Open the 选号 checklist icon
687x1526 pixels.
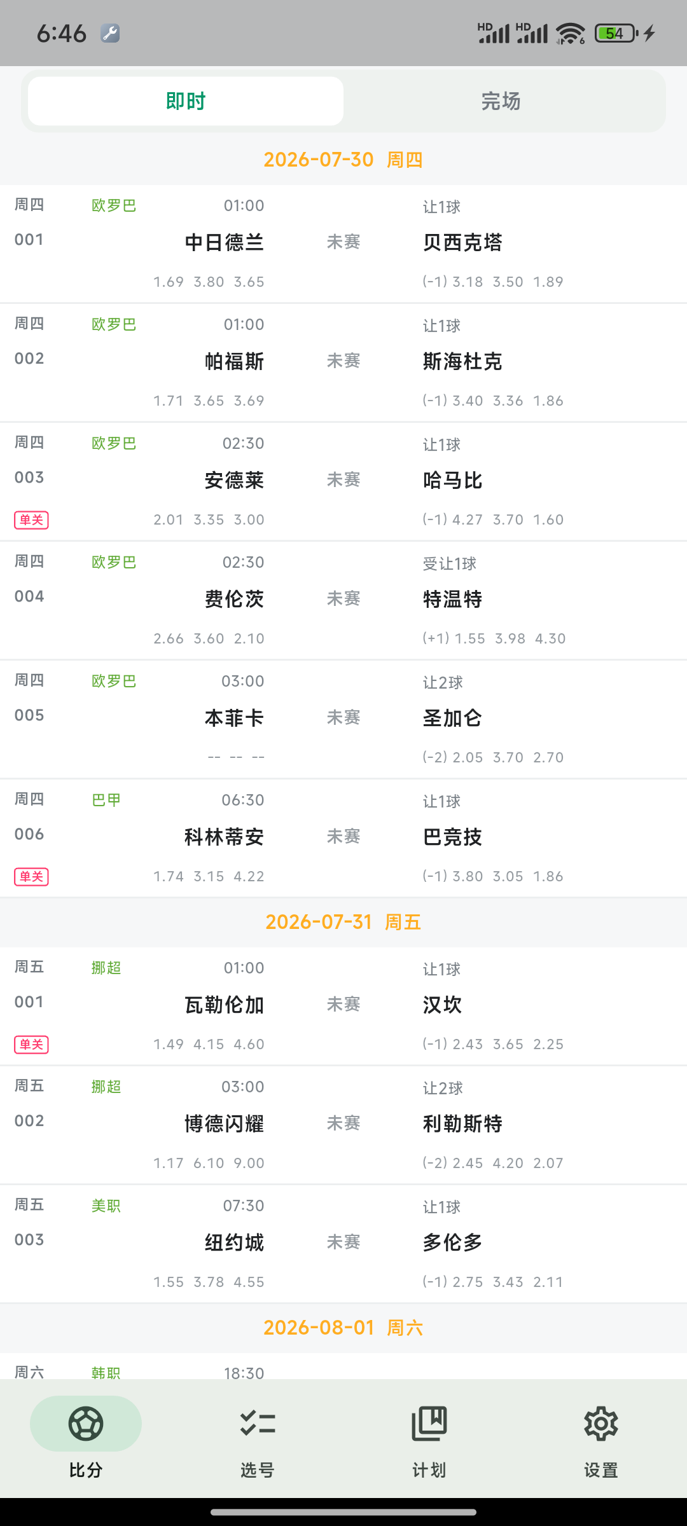pyautogui.click(x=258, y=1424)
